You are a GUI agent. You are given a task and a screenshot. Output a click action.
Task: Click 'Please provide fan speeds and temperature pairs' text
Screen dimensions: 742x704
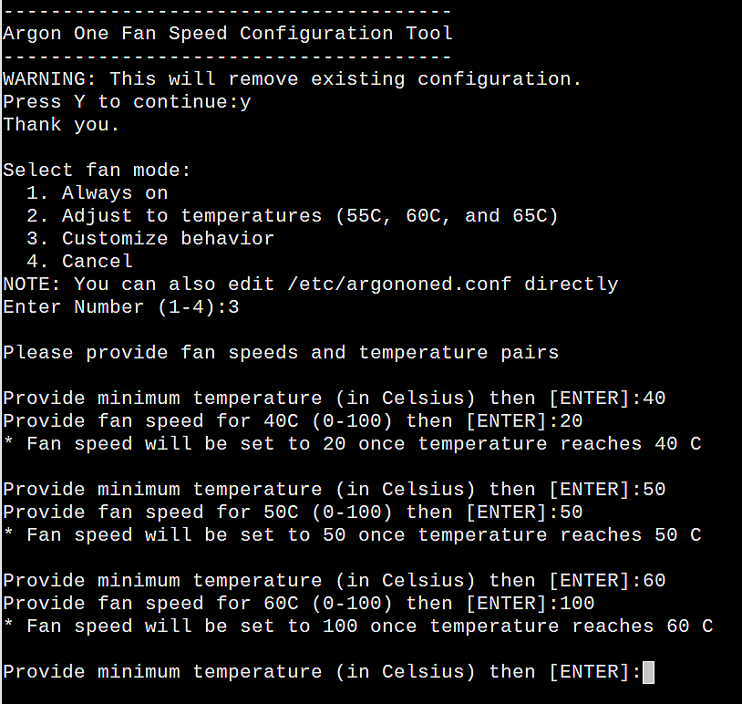point(281,353)
